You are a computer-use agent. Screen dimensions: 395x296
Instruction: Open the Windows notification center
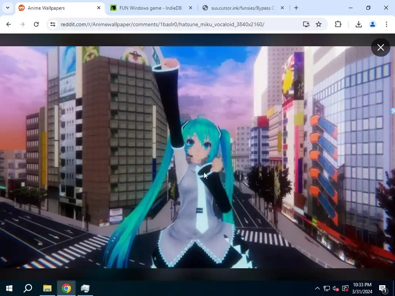(x=383, y=288)
